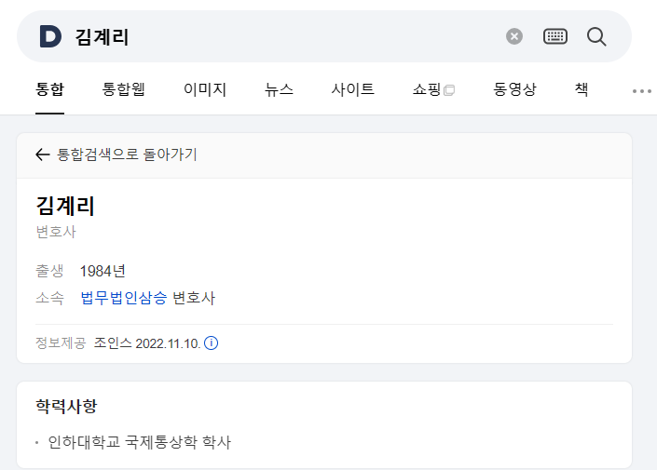Viewport: 657px width, 470px height.
Task: Go to the 뉴스 tab
Action: 279,89
